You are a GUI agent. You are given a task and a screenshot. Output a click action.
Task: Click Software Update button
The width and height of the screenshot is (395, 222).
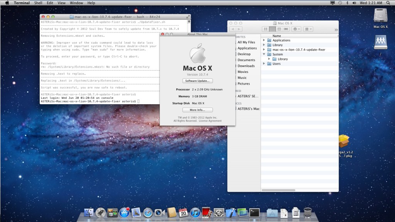click(197, 81)
